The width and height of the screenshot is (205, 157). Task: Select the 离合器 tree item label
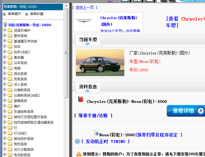click(19, 57)
